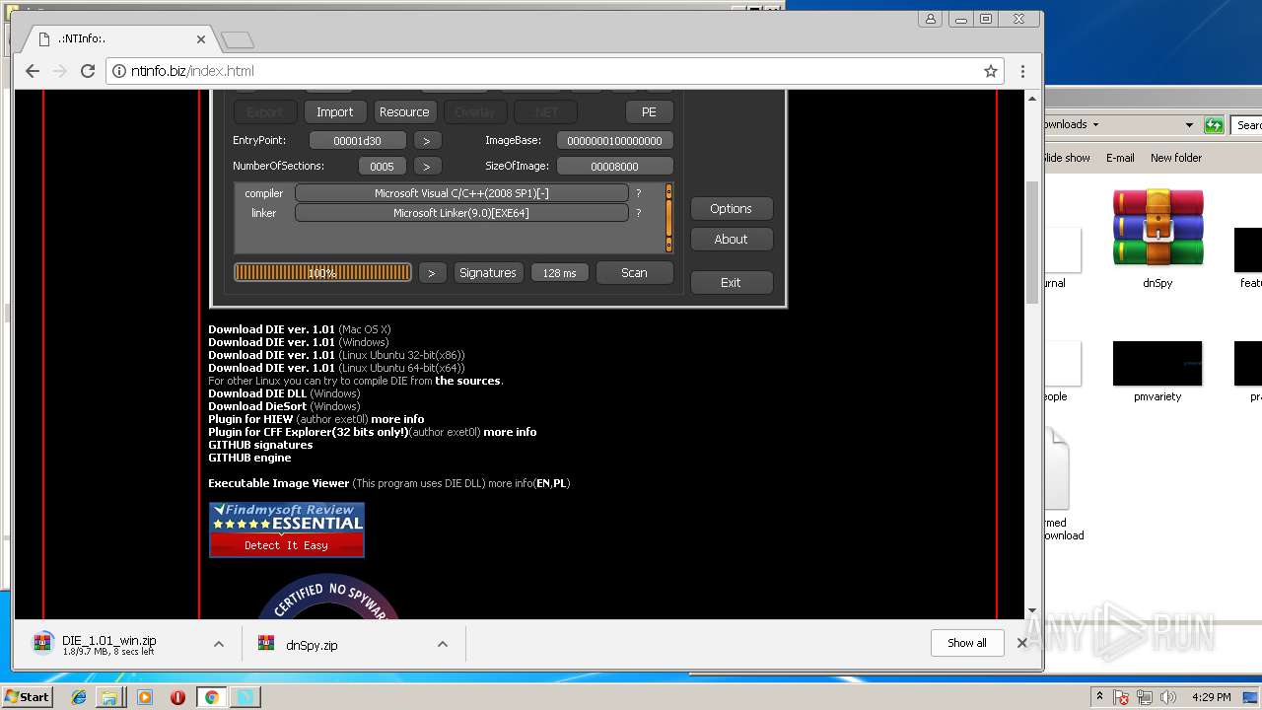1262x710 pixels.
Task: Open the EN more info link
Action: (x=542, y=483)
